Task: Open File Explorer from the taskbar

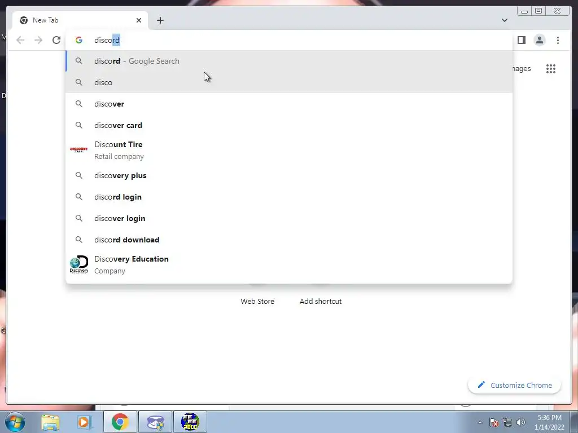Action: click(50, 422)
